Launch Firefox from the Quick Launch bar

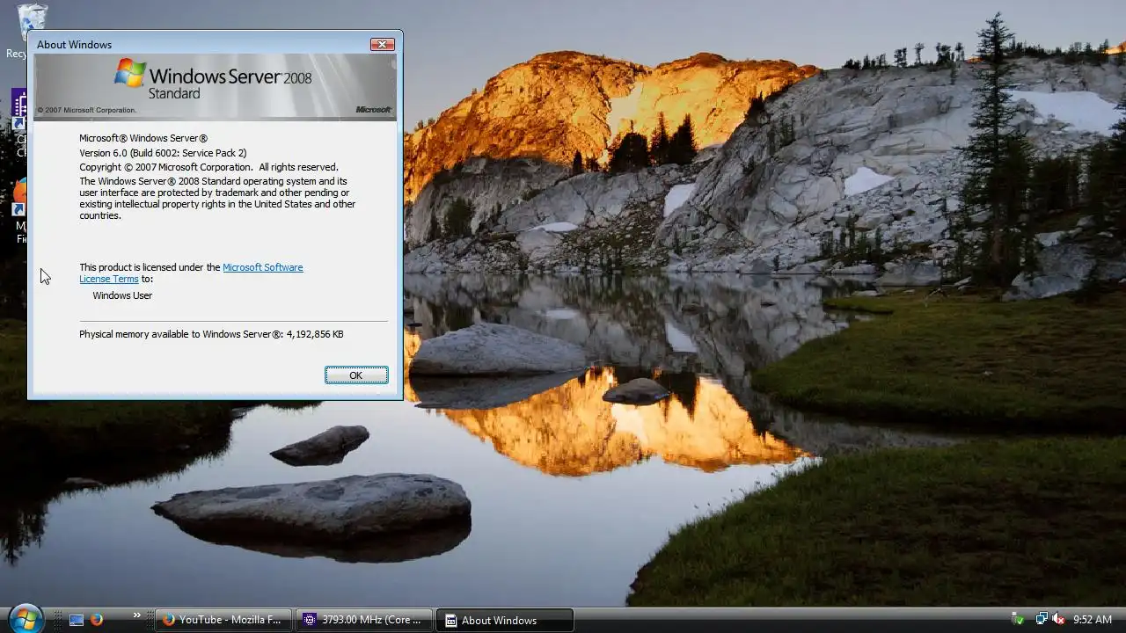[97, 620]
